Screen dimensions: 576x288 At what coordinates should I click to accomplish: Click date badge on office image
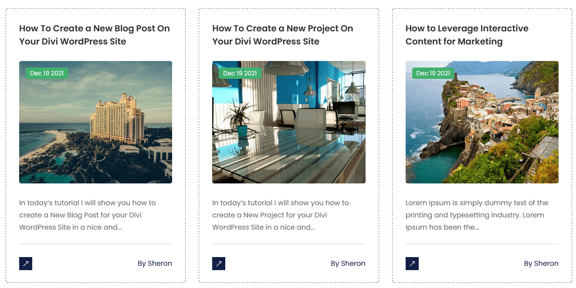pos(240,73)
